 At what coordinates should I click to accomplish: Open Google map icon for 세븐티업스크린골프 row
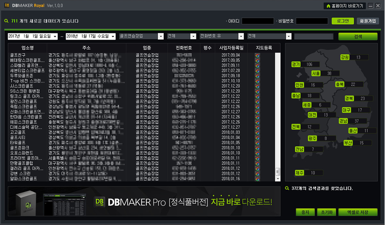click(x=257, y=71)
